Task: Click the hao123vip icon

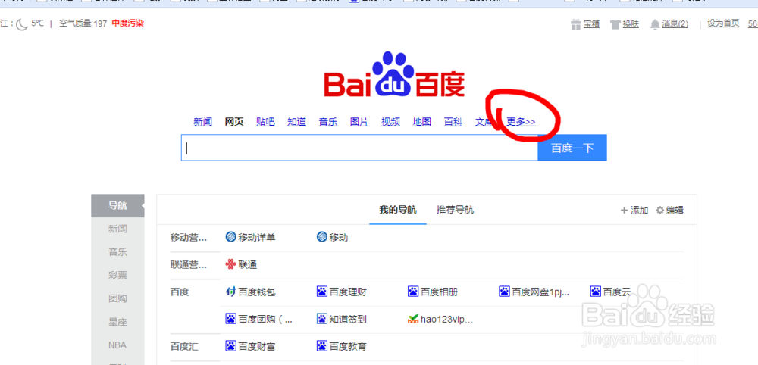Action: (x=413, y=319)
